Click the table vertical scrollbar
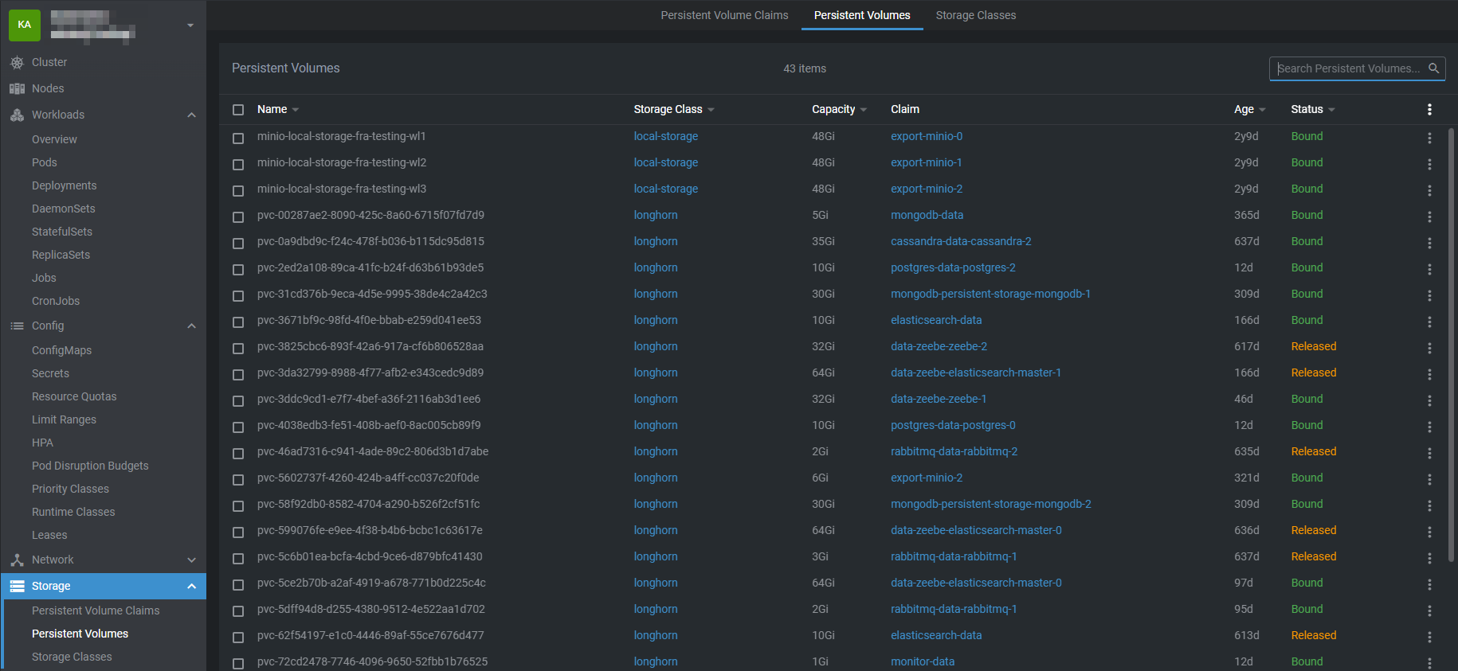1458x671 pixels. pyautogui.click(x=1451, y=342)
